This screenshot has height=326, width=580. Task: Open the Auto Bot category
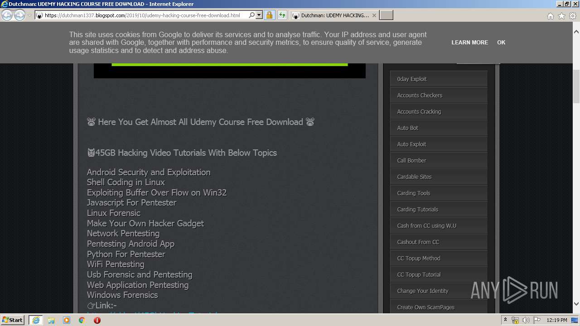[x=439, y=128]
